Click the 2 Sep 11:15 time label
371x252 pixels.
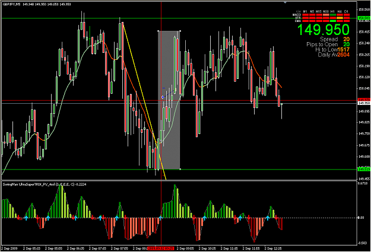pos(229,248)
